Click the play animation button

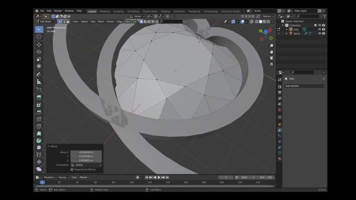point(159,177)
